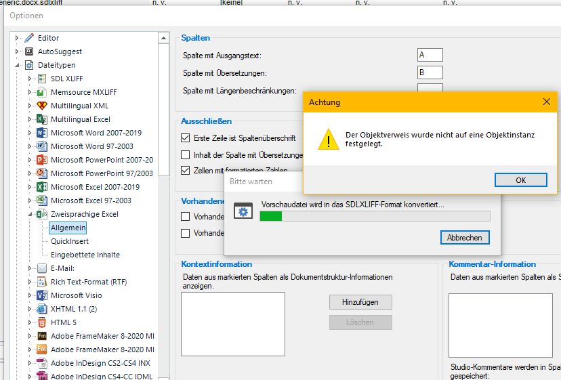Click the SDL XLIFF file type icon
Image resolution: width=561 pixels, height=380 pixels.
tap(42, 79)
